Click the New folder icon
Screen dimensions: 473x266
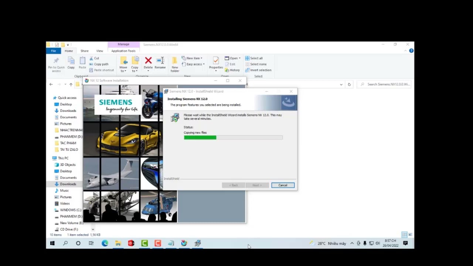pos(175,60)
